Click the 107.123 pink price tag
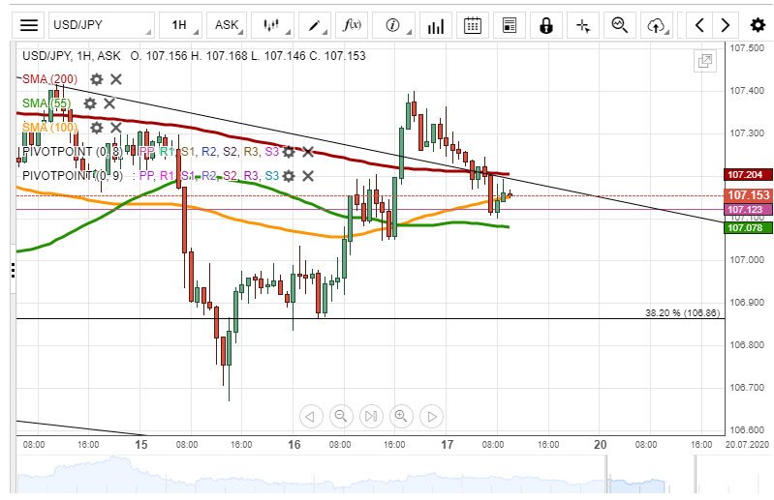 pos(749,210)
